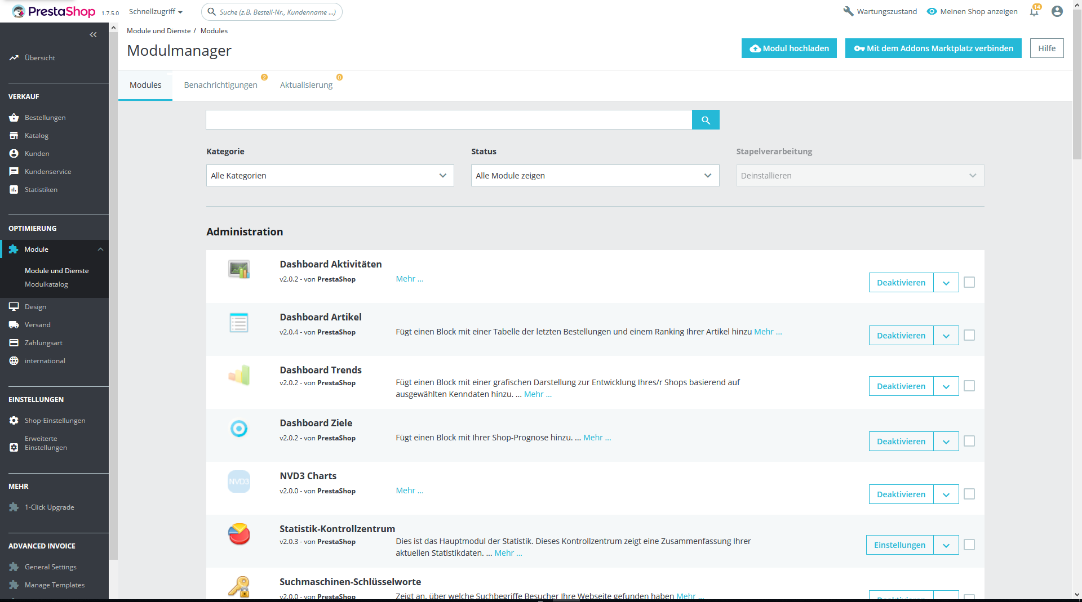The width and height of the screenshot is (1082, 602).
Task: Click the magnifier search button for modules
Action: [706, 120]
